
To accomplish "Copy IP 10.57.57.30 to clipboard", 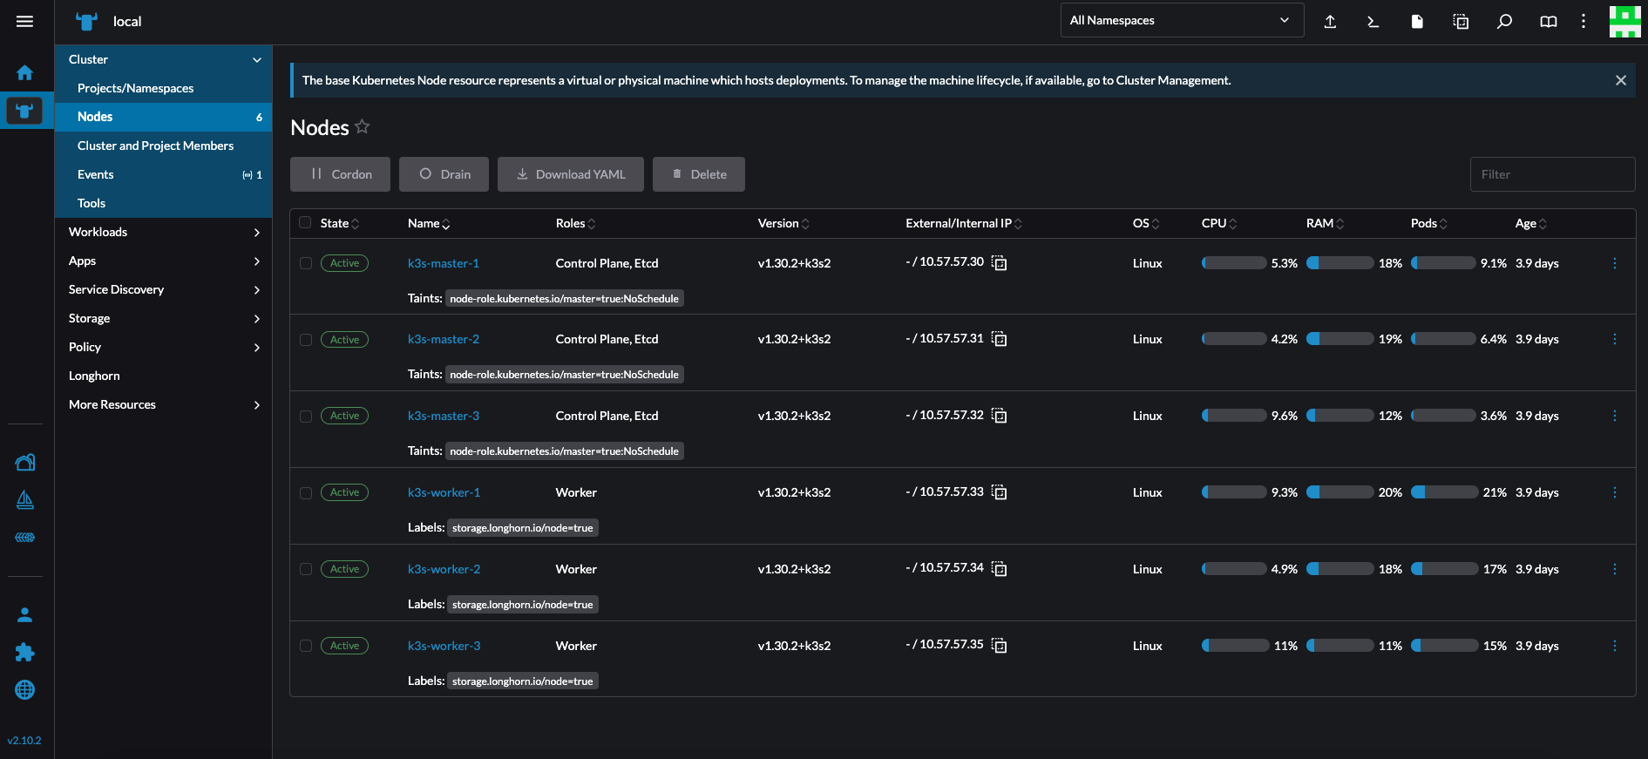I will click(x=1000, y=263).
